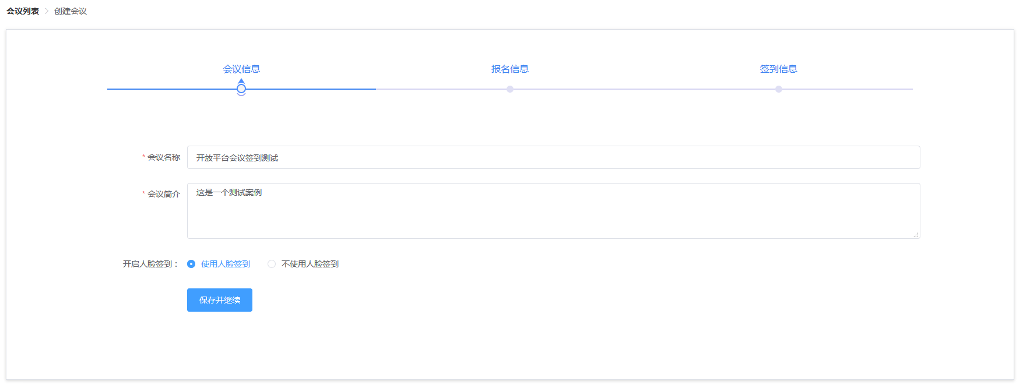
Task: Click the breadcrumb separator arrow
Action: (47, 11)
